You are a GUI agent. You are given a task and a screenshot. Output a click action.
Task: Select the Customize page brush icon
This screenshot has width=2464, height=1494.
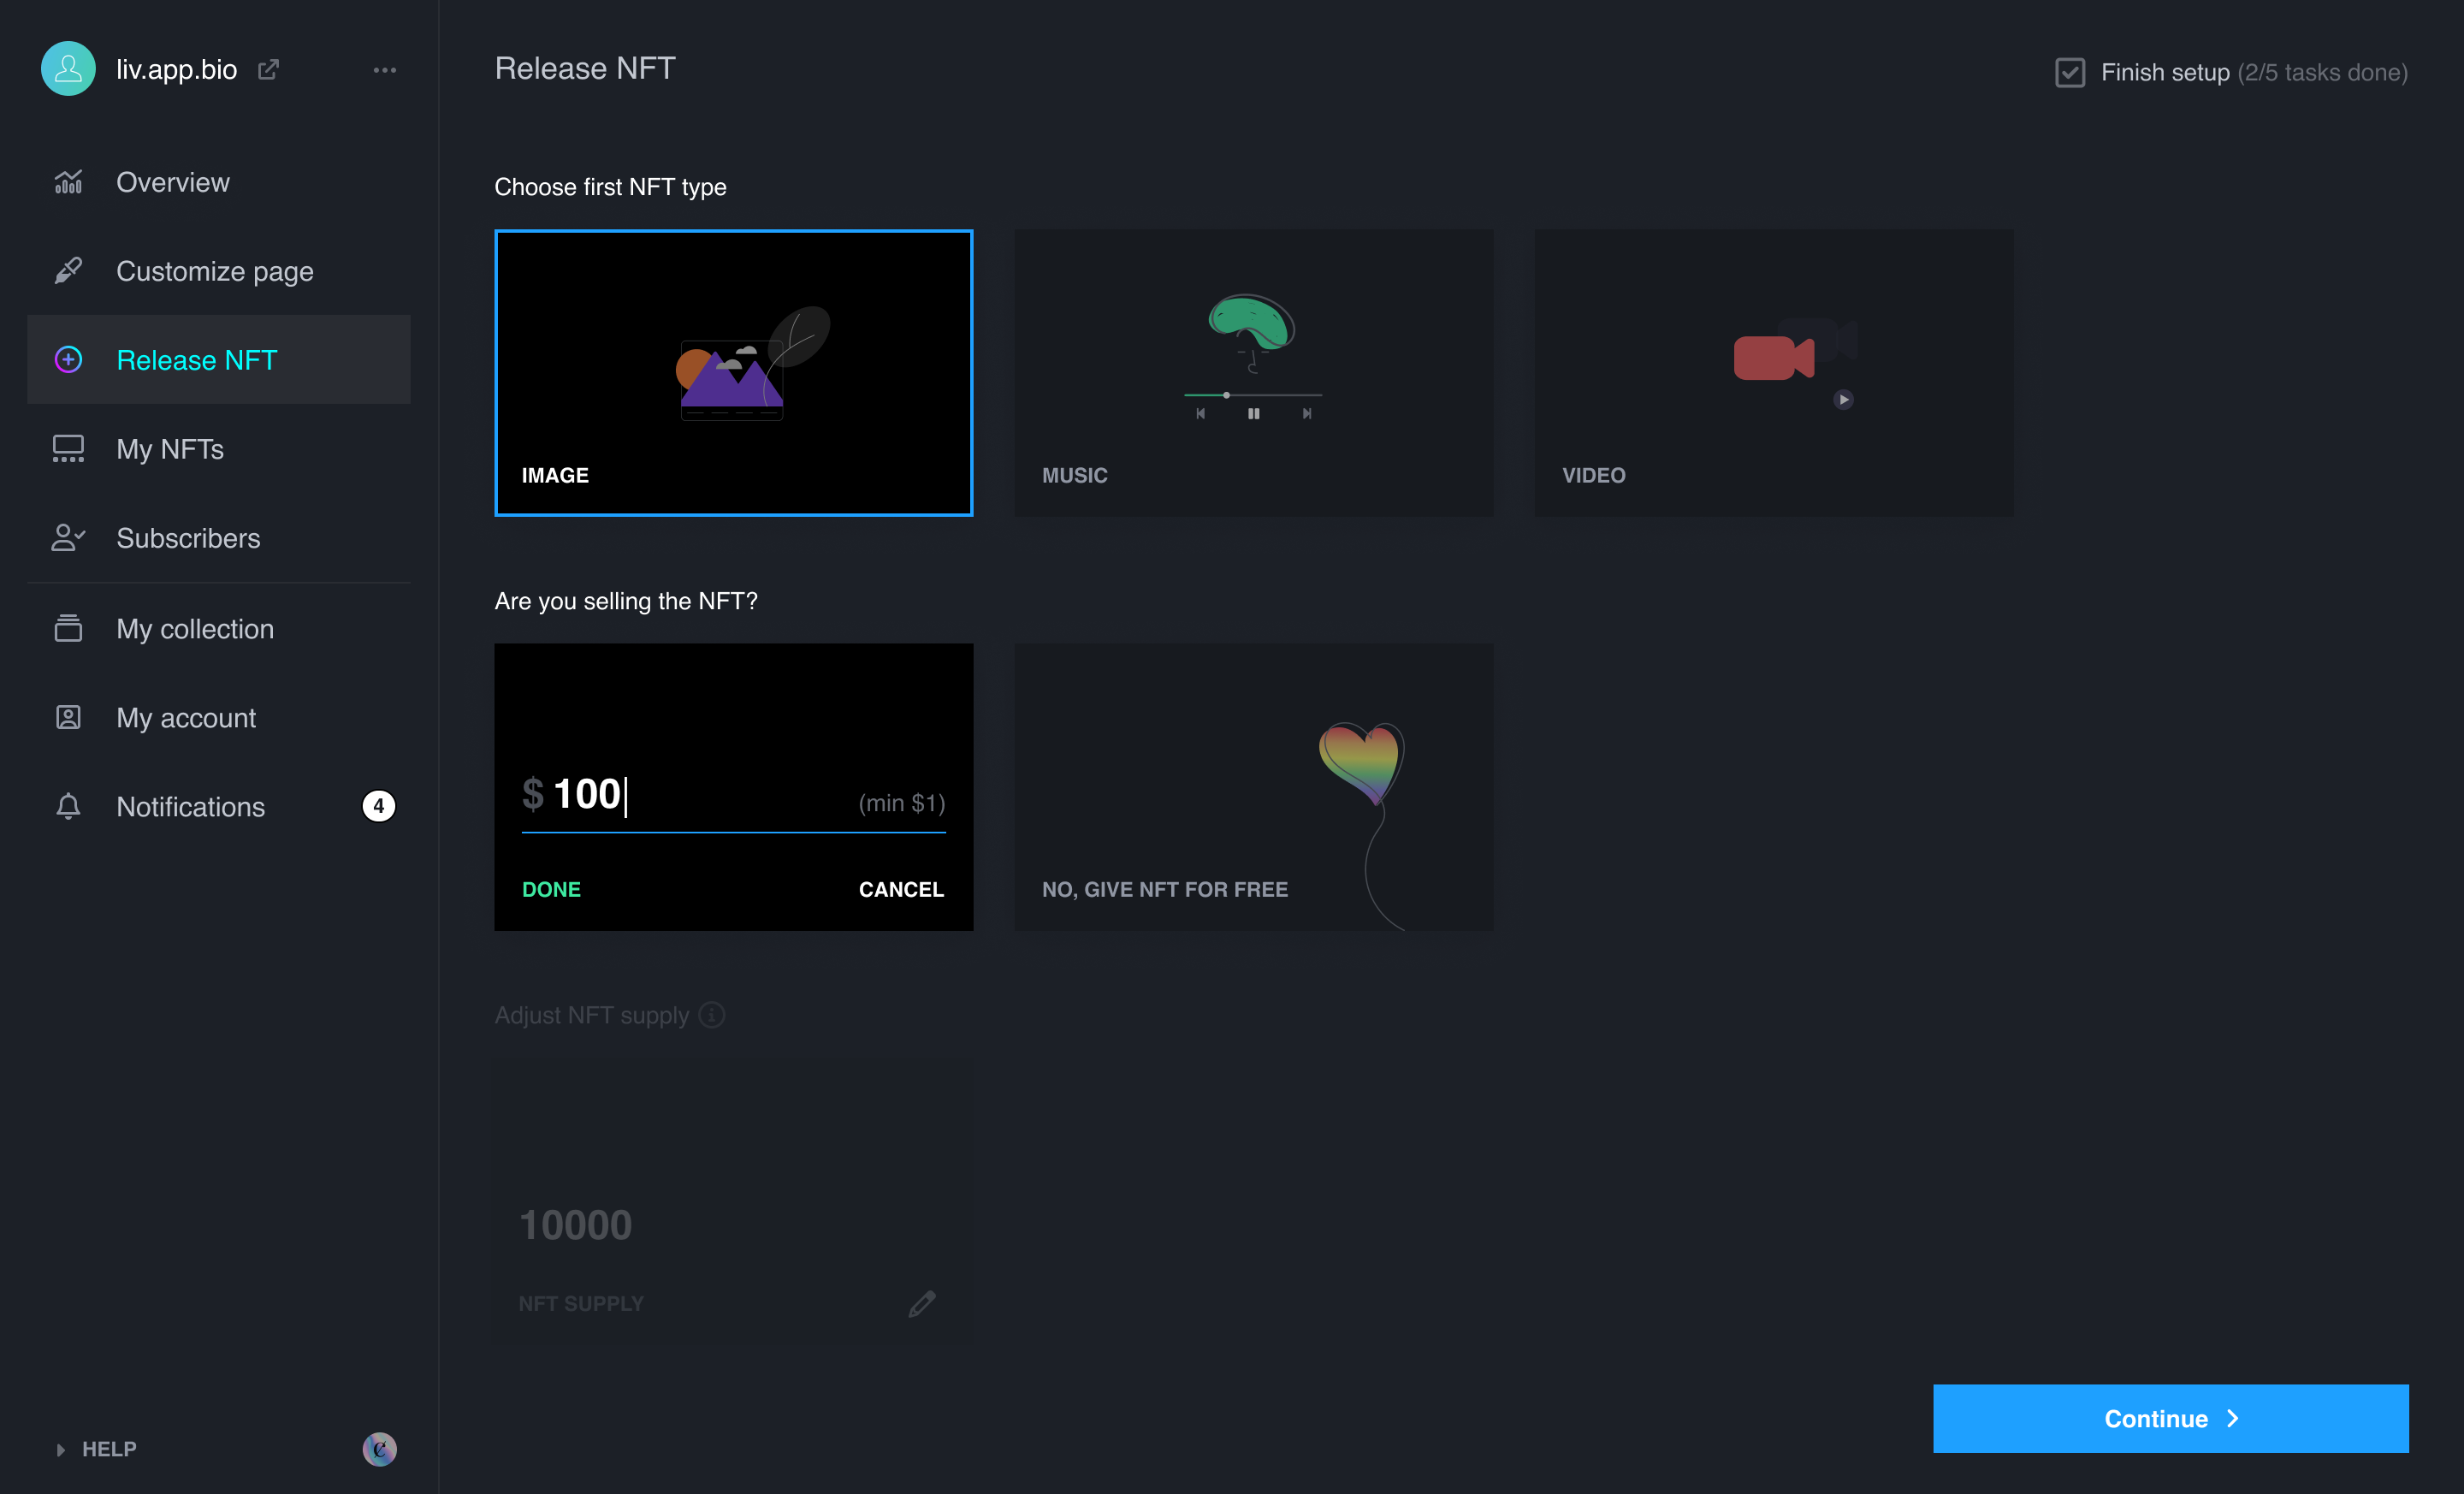67,270
